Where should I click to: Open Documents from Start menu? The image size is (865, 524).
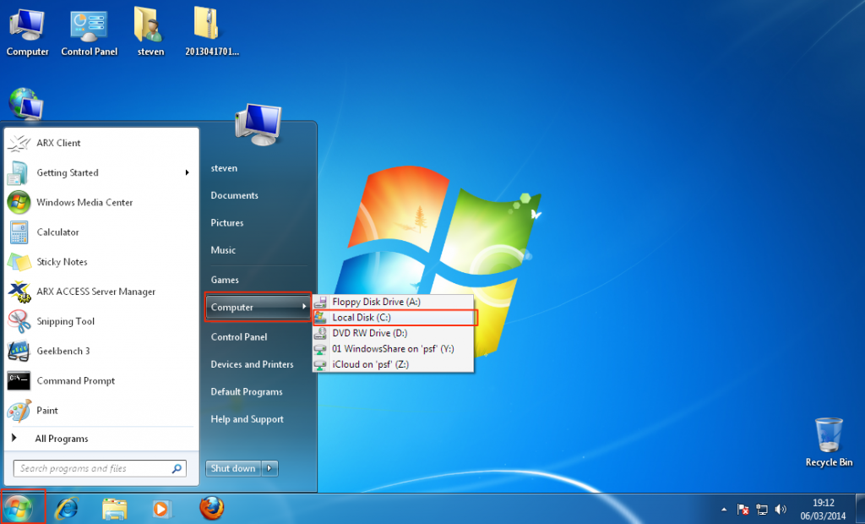coord(235,195)
